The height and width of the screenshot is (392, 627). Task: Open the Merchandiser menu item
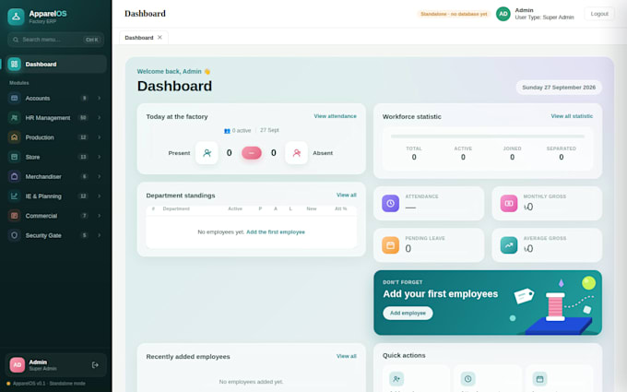point(55,176)
